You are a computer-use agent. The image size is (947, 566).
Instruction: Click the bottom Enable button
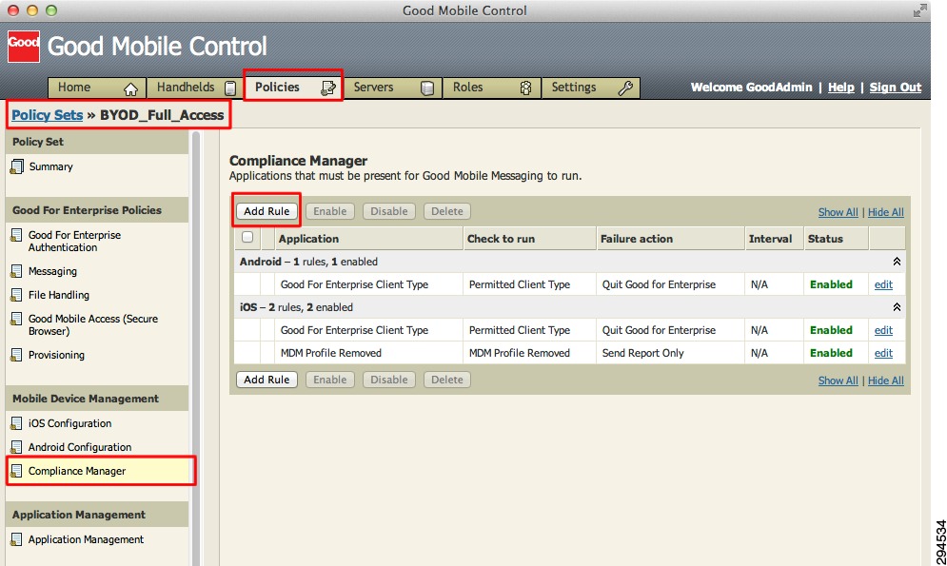click(329, 380)
